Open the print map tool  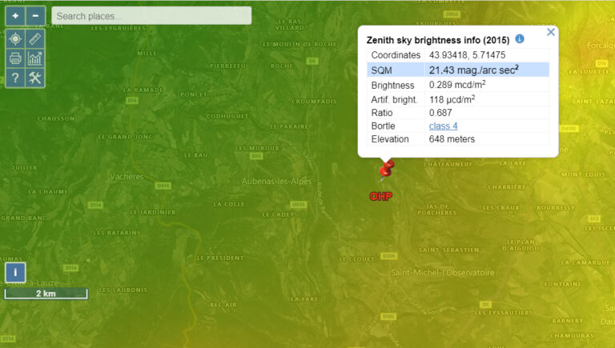pos(15,58)
